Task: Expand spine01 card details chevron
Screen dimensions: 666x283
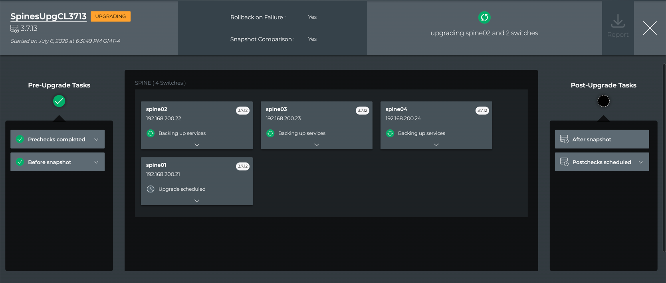Action: [x=197, y=201]
